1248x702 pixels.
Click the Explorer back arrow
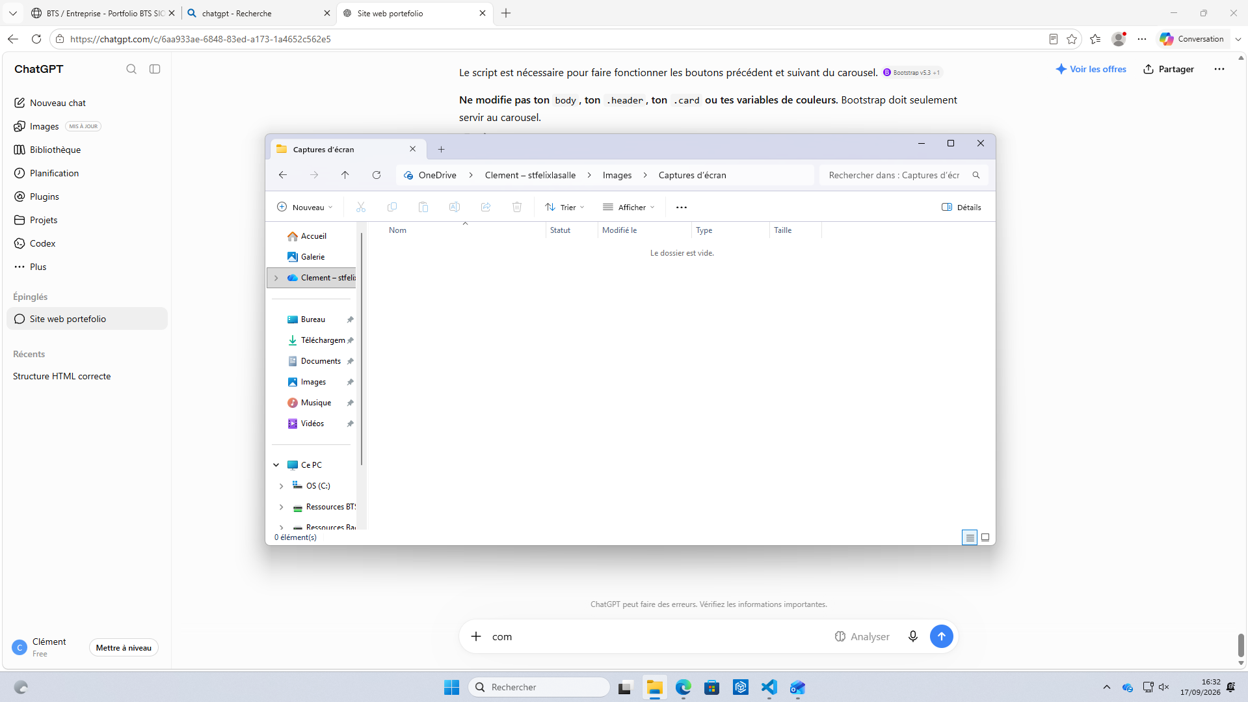[283, 175]
